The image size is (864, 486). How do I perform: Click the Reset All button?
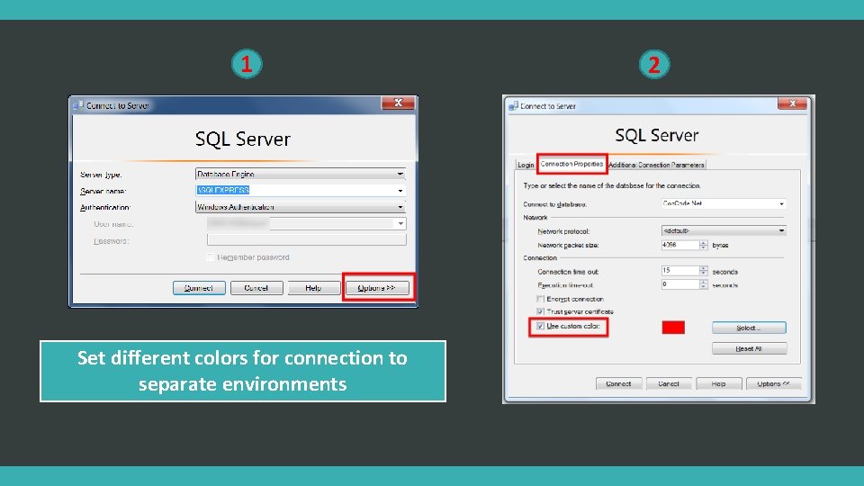pos(749,348)
